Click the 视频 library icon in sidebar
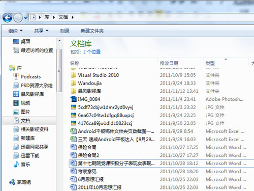The image size is (254, 191). (x=16, y=103)
